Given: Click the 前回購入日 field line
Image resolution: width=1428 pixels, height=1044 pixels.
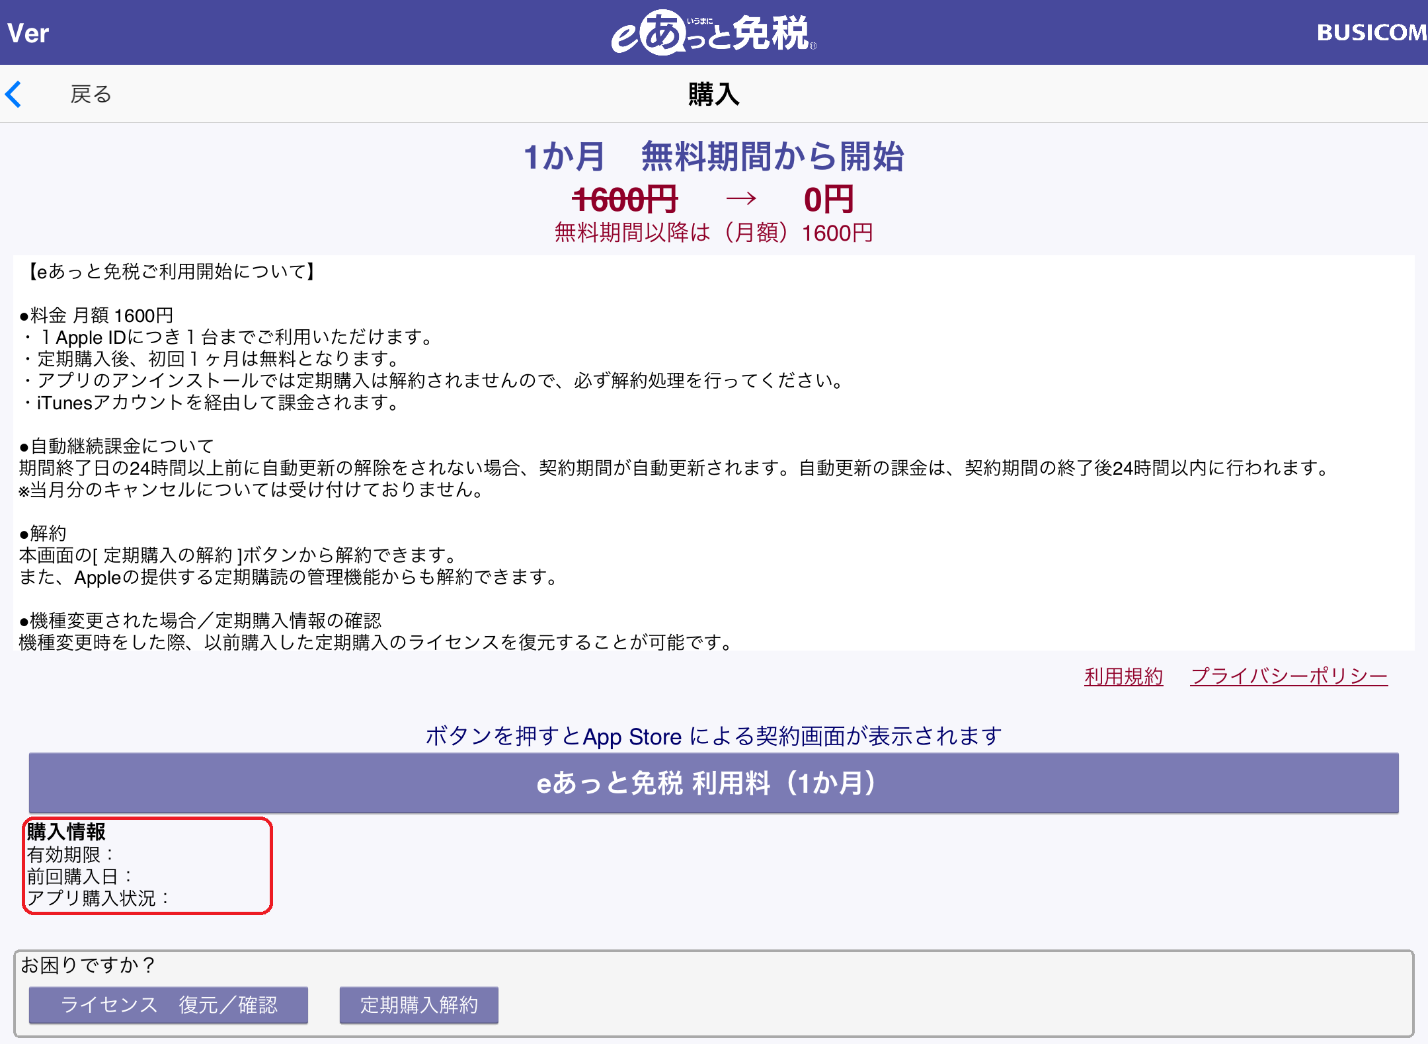Looking at the screenshot, I should pyautogui.click(x=79, y=876).
